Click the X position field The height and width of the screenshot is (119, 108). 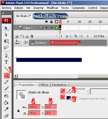point(51,107)
